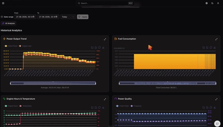The width and height of the screenshot is (223, 127).
Task: Click the Historical Analytics heading
Action: [11, 30]
